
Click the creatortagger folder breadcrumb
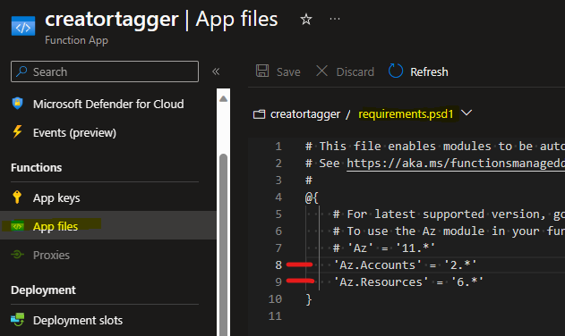(304, 114)
